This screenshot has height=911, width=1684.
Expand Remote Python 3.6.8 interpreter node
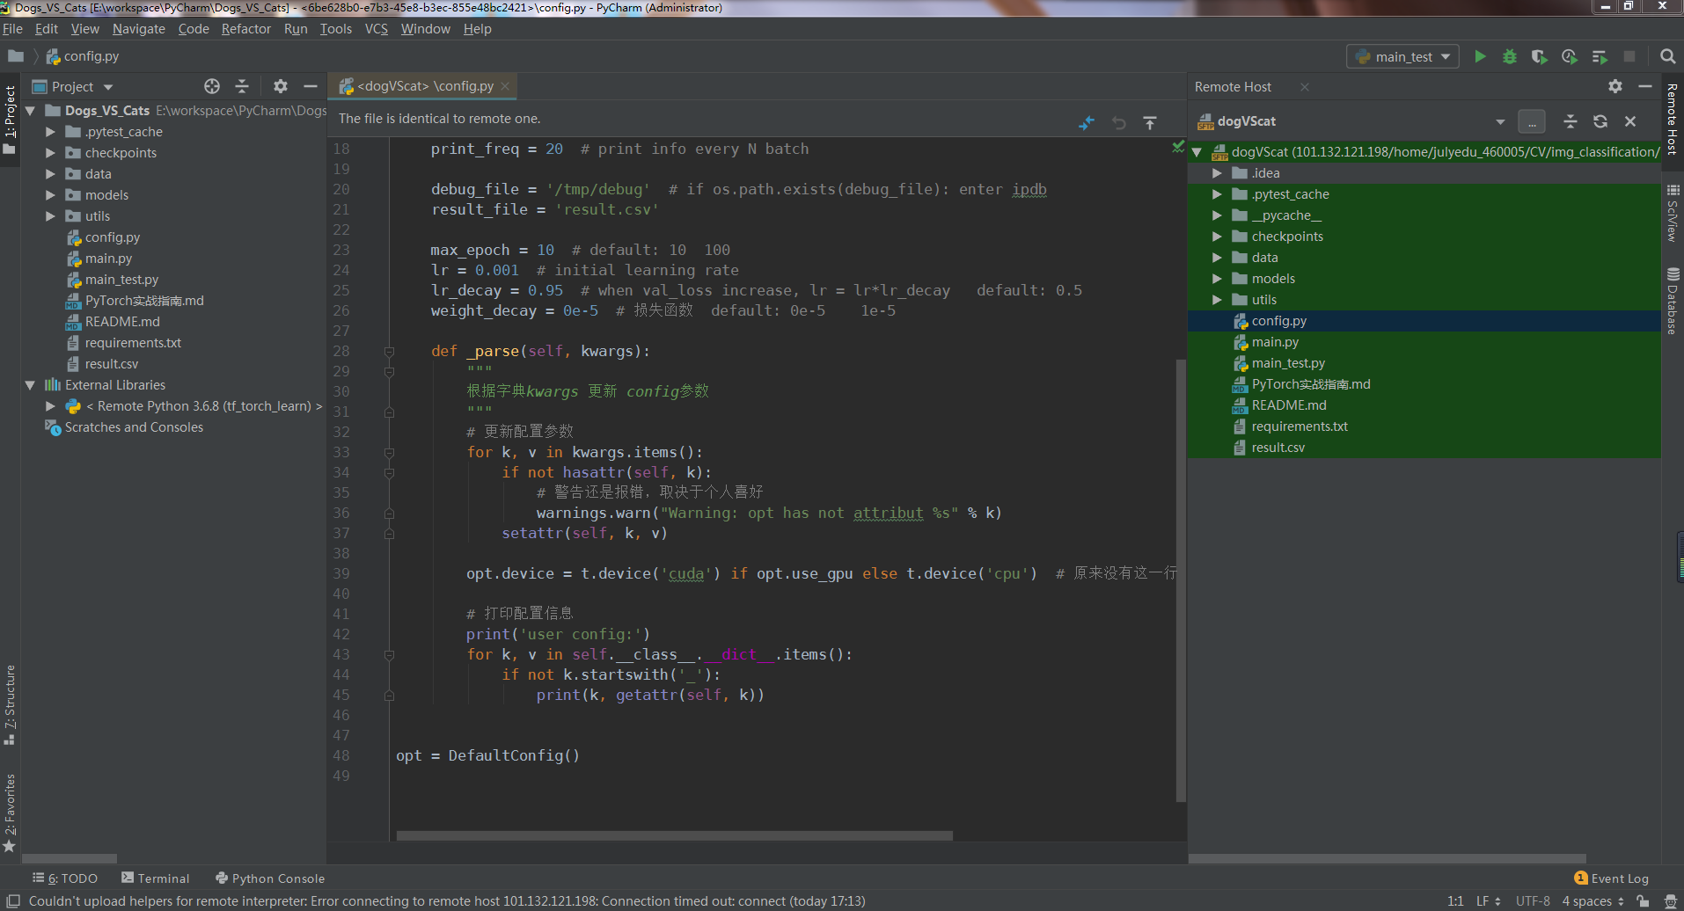tap(50, 406)
